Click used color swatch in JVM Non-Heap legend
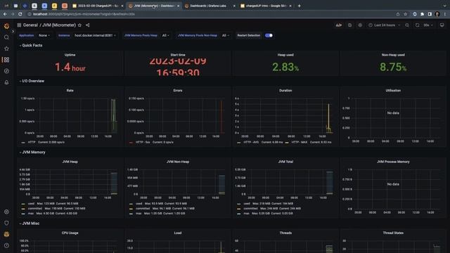This screenshot has width=450, height=253. pyautogui.click(x=131, y=204)
